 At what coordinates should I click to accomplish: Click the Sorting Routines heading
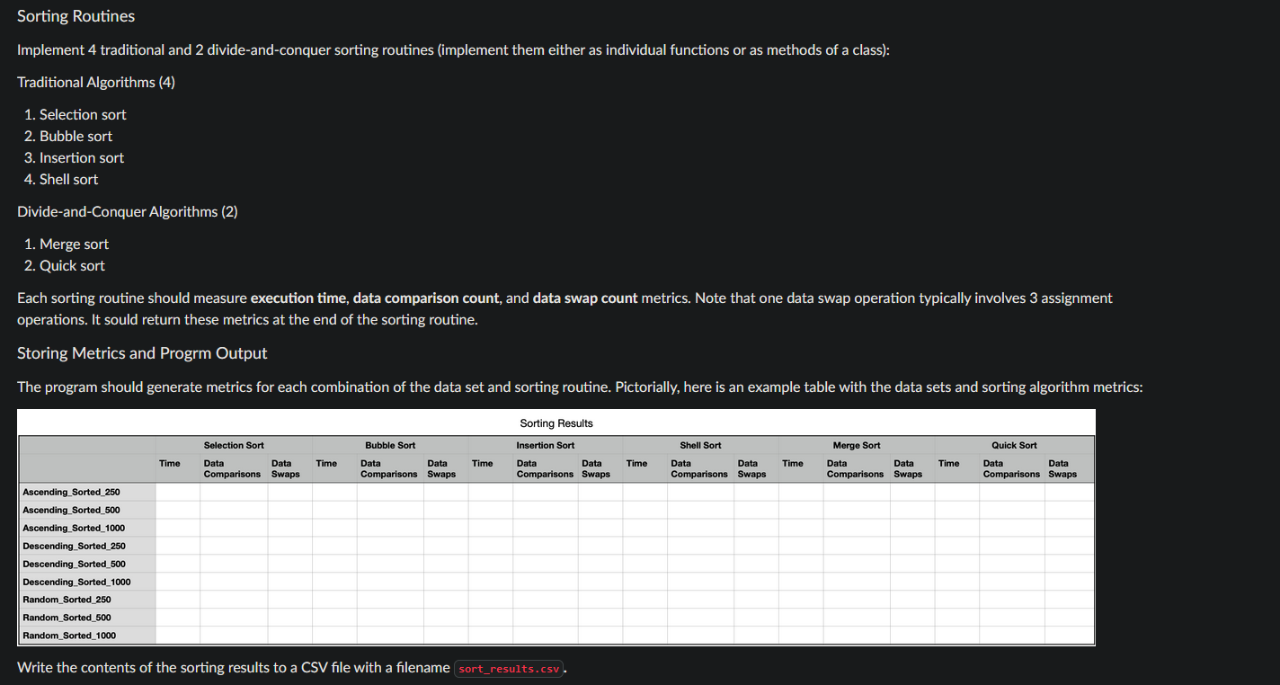(76, 15)
